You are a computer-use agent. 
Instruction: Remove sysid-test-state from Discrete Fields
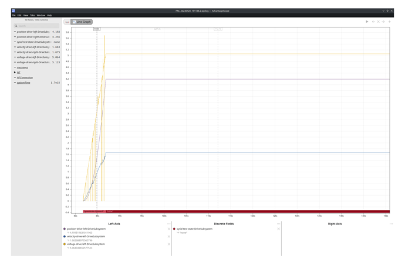pos(278,229)
